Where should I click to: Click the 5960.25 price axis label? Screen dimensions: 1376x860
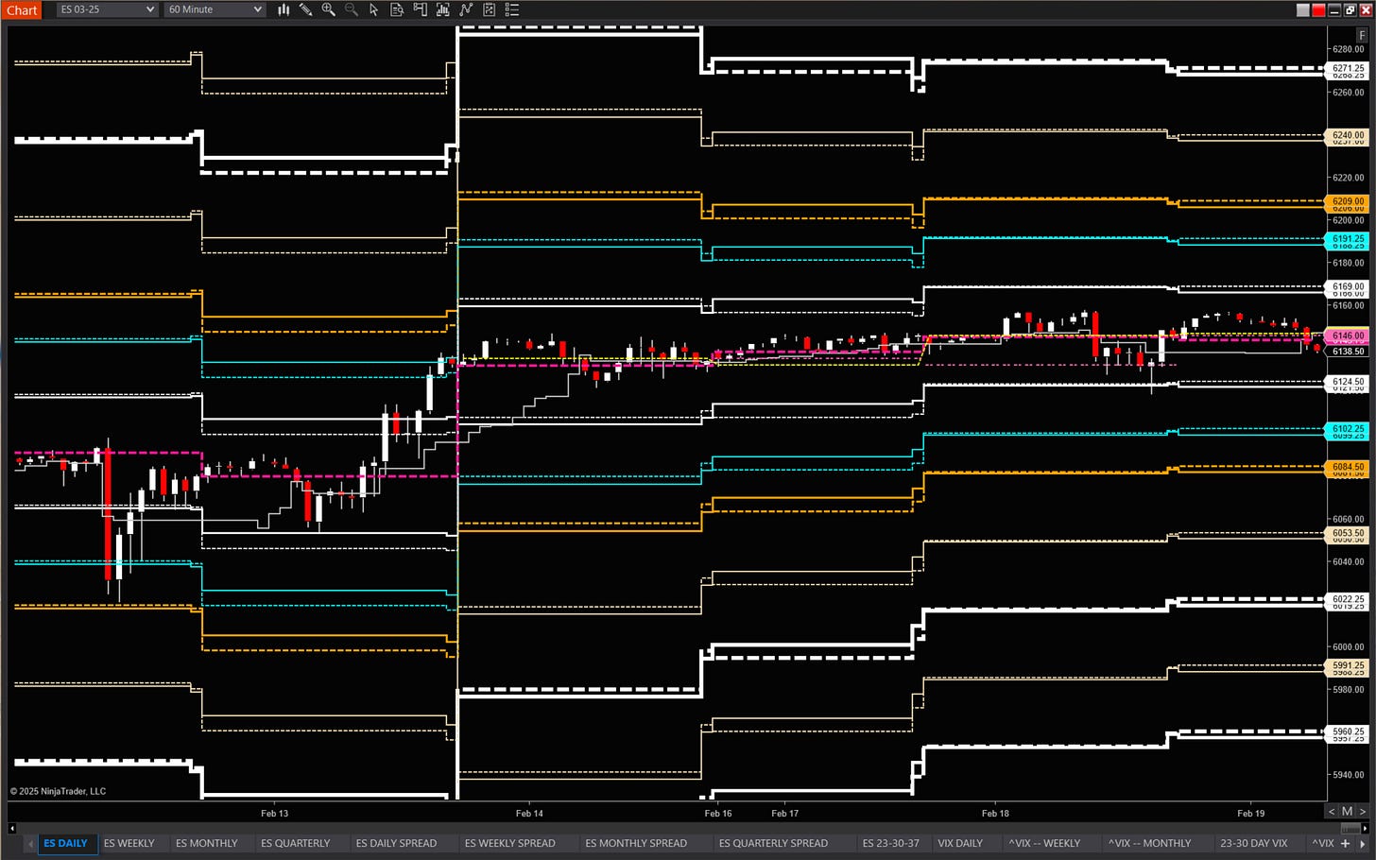pyautogui.click(x=1348, y=731)
